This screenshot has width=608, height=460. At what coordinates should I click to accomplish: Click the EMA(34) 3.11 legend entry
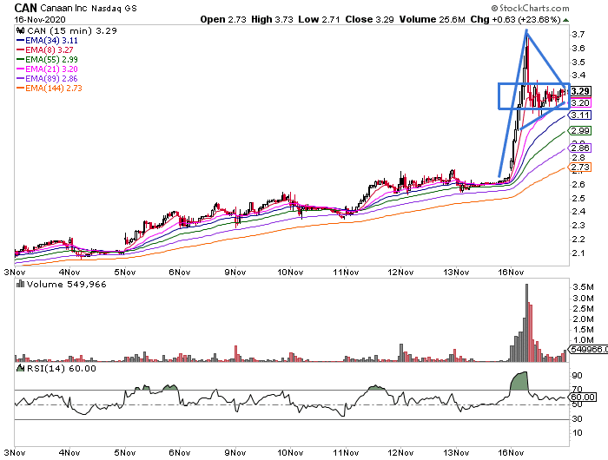coord(47,40)
